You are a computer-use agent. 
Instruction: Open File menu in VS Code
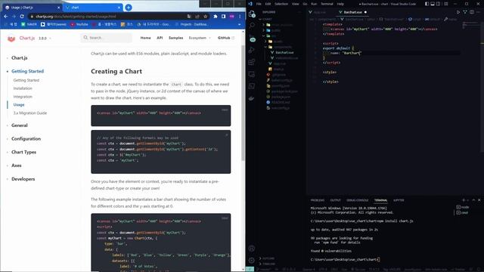[x=259, y=4]
